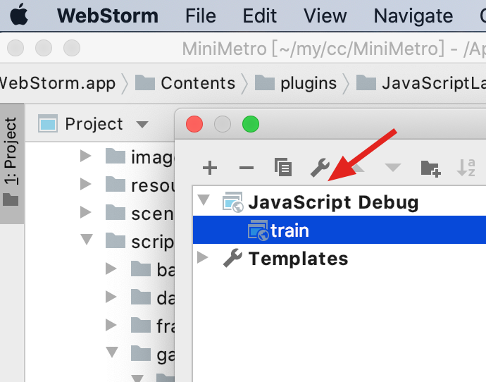The image size is (486, 382).
Task: Remove the selected configuration with minus icon
Action: click(x=247, y=168)
